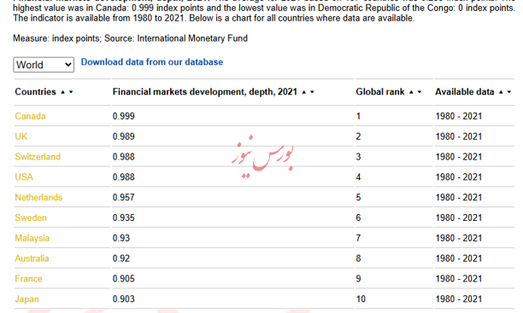Open the Netherlands country link
The width and height of the screenshot is (523, 313).
pyautogui.click(x=38, y=198)
